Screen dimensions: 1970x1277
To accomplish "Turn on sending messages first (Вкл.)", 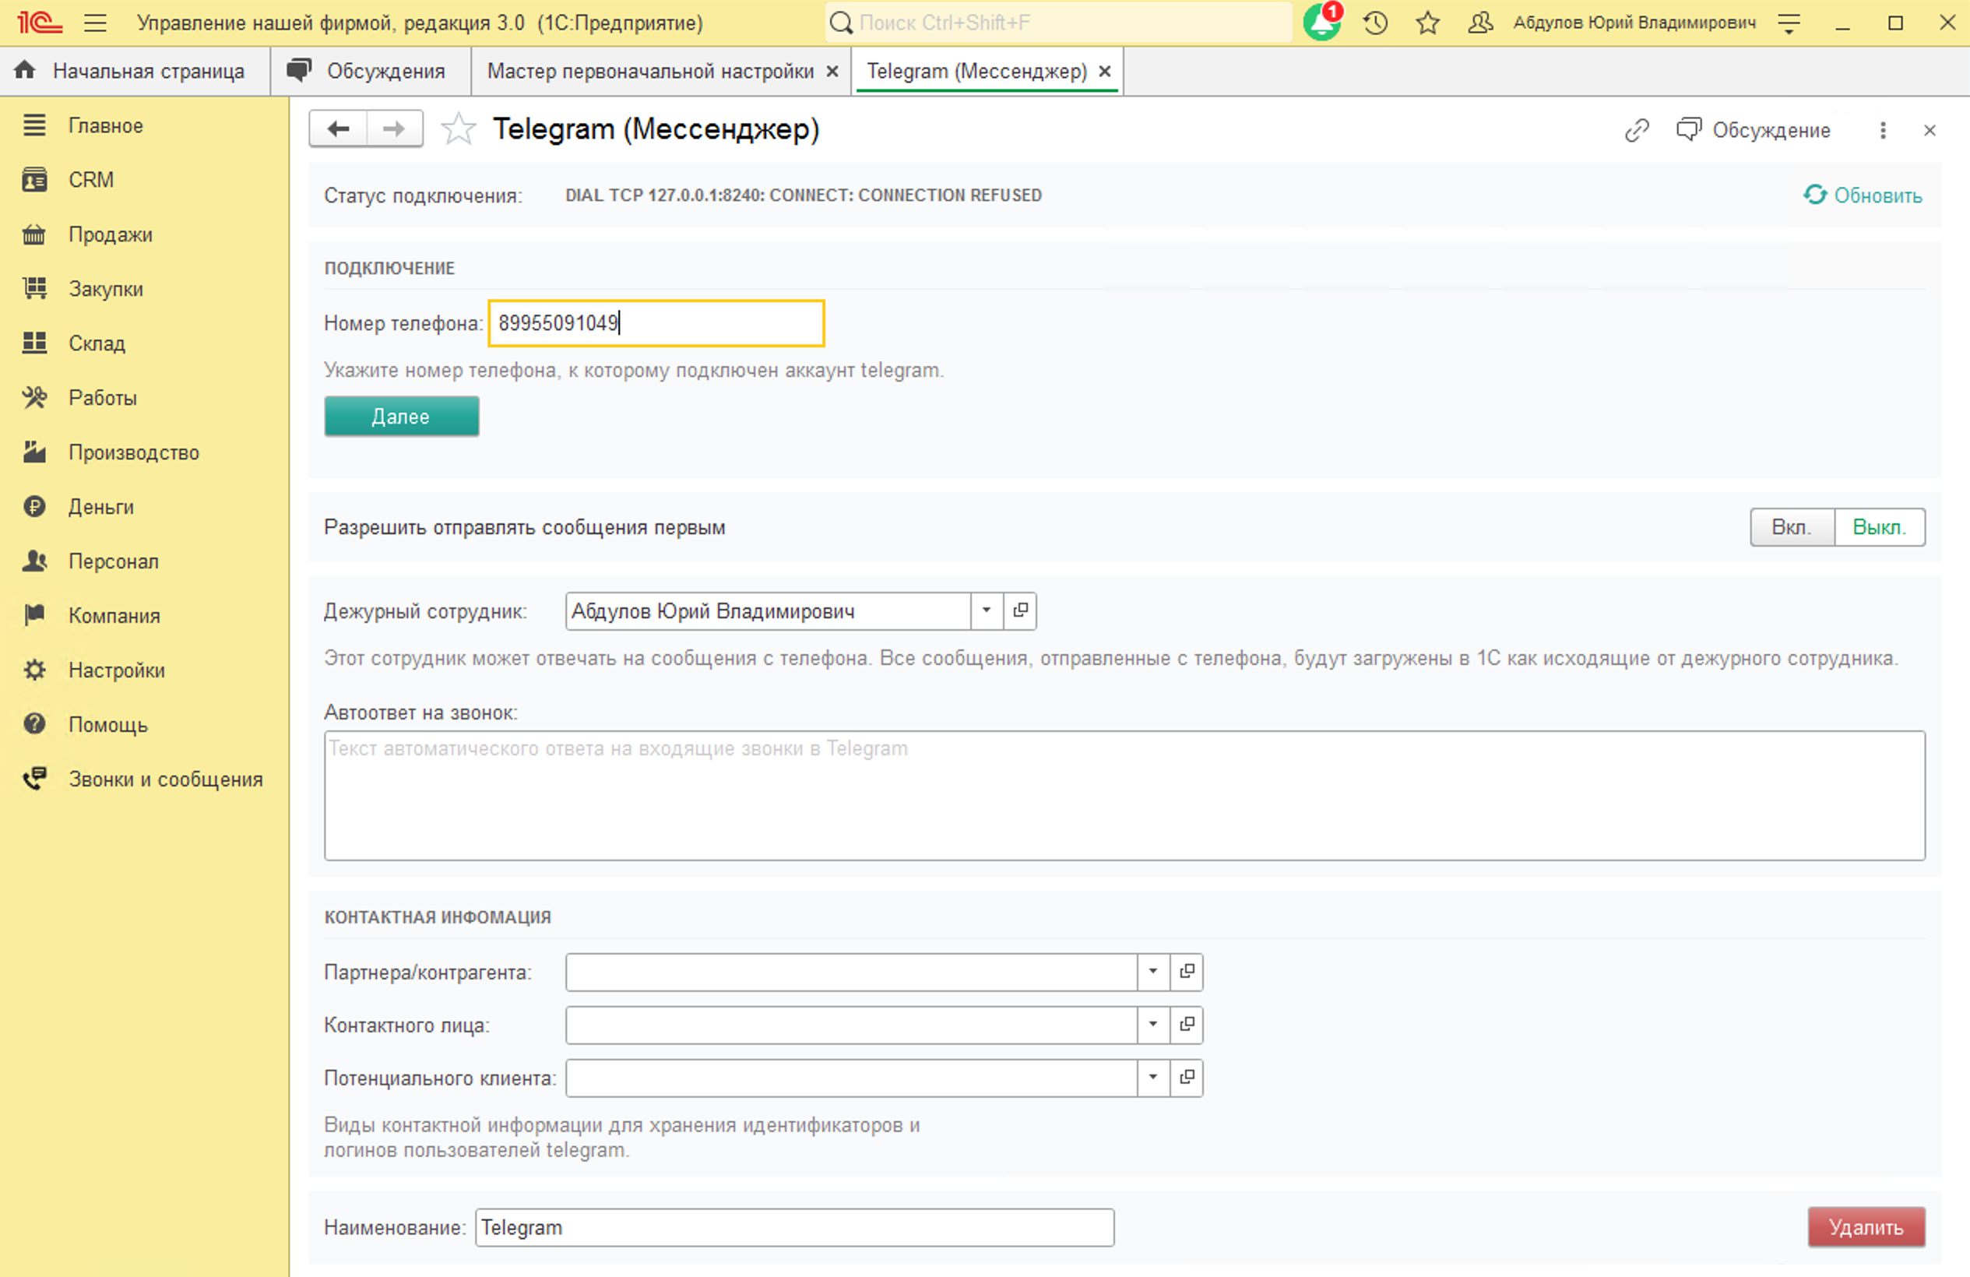I will (x=1792, y=527).
